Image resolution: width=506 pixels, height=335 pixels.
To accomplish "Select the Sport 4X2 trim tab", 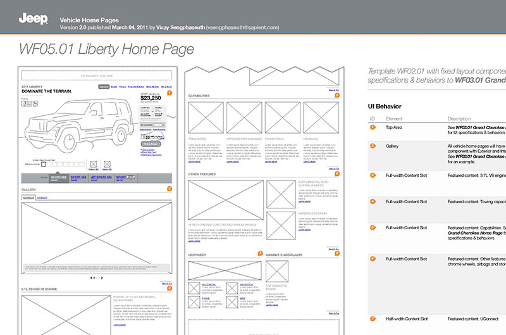I will click(x=59, y=178).
